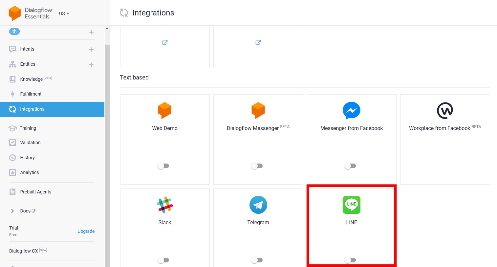Click the green LINE icon

tap(352, 205)
